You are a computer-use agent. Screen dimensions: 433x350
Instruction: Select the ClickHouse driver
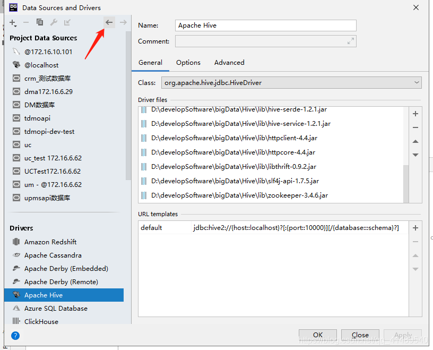point(64,321)
